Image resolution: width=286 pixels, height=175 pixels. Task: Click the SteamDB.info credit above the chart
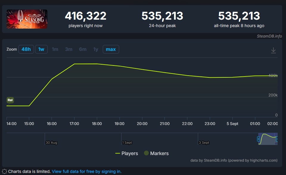(269, 36)
